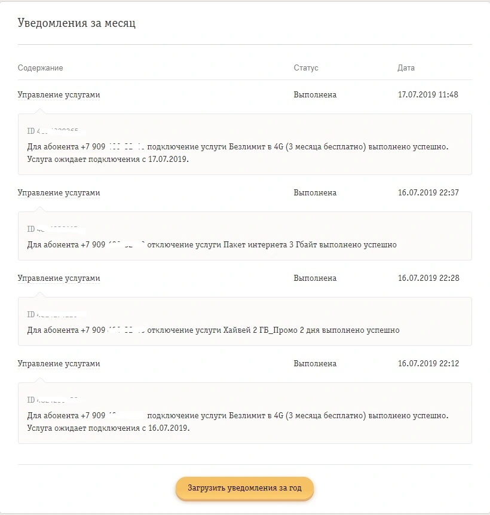This screenshot has width=490, height=515.
Task: Click the Пакет интернета 3 Гбайт message text
Action: (212, 245)
